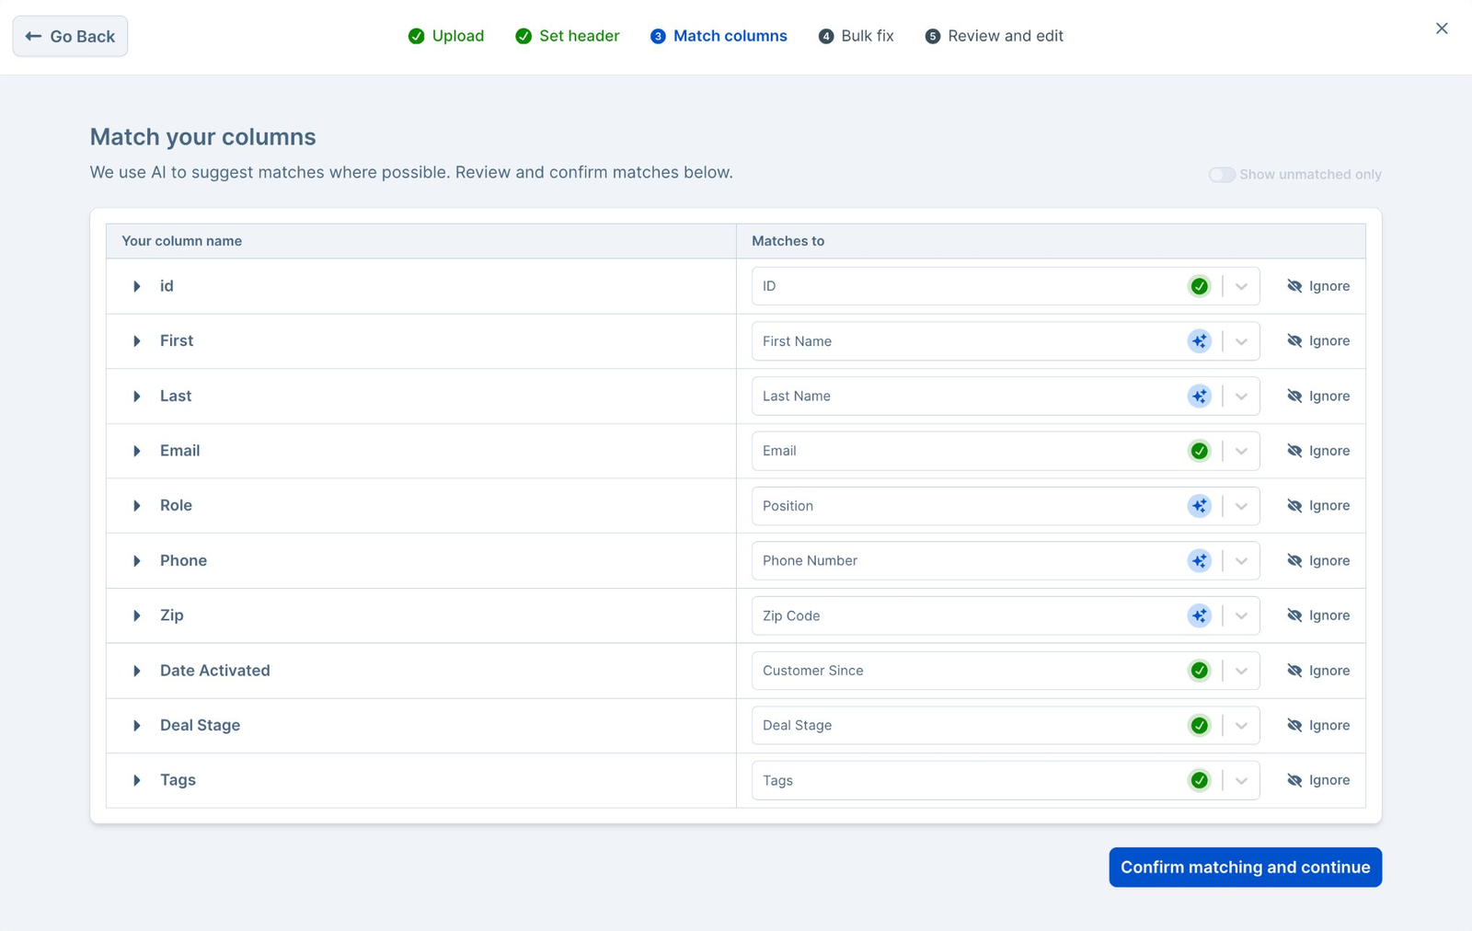
Task: Toggle Show unmatched only switch
Action: click(x=1222, y=175)
